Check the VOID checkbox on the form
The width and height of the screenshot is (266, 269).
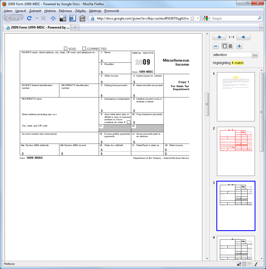click(66, 49)
